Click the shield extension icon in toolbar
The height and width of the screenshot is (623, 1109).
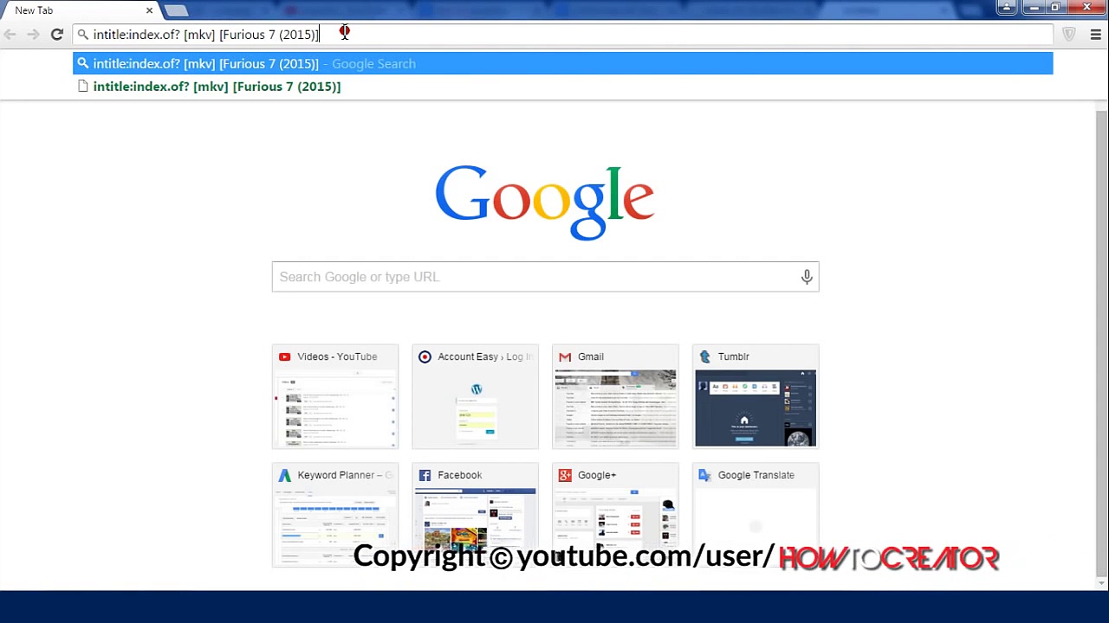click(x=1069, y=35)
